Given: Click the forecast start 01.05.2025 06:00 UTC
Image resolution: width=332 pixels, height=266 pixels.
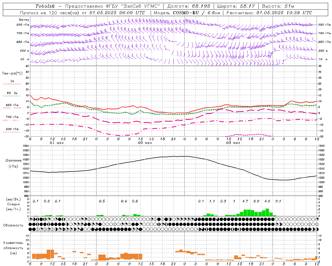Looking at the screenshot, I should click(x=117, y=13).
